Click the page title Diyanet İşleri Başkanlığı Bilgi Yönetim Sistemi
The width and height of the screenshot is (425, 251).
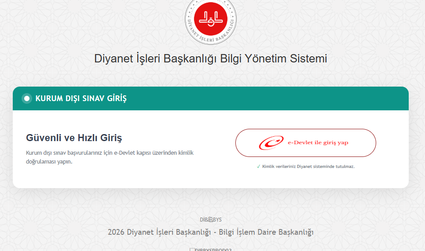click(211, 58)
